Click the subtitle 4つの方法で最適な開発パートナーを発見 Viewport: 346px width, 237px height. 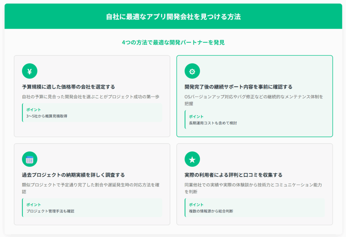pyautogui.click(x=173, y=43)
